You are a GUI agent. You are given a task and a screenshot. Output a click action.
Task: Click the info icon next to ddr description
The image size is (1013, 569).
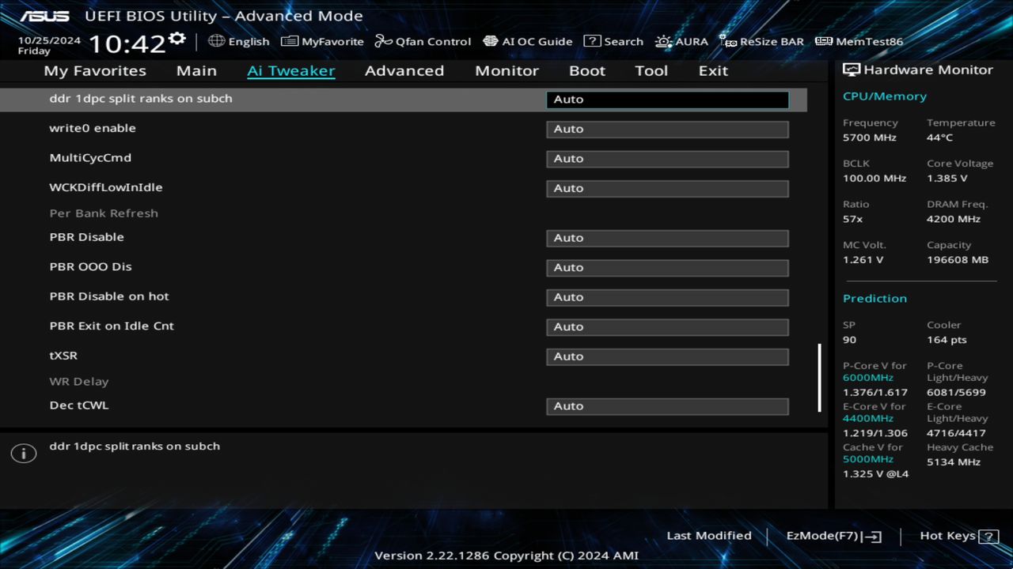[23, 453]
